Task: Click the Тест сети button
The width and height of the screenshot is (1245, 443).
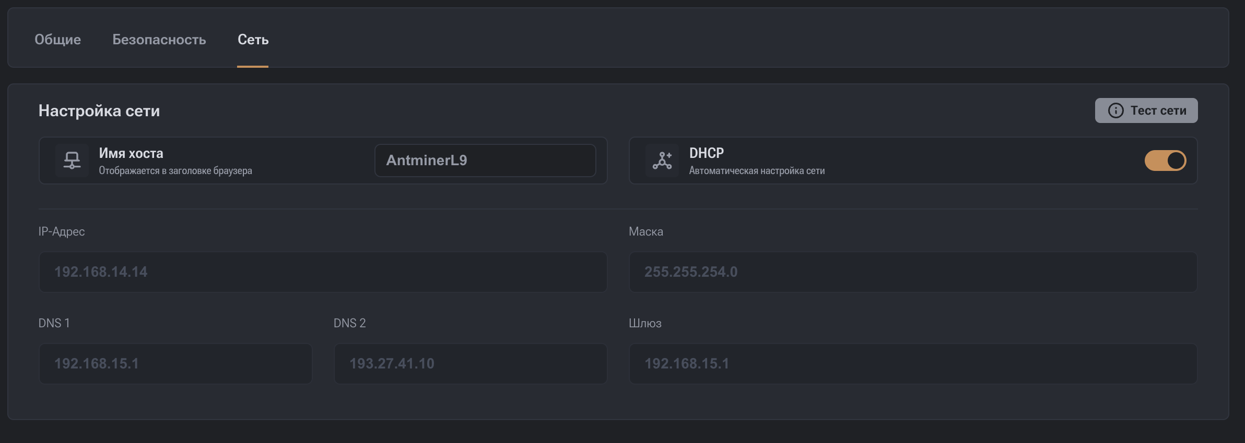Action: point(1146,110)
